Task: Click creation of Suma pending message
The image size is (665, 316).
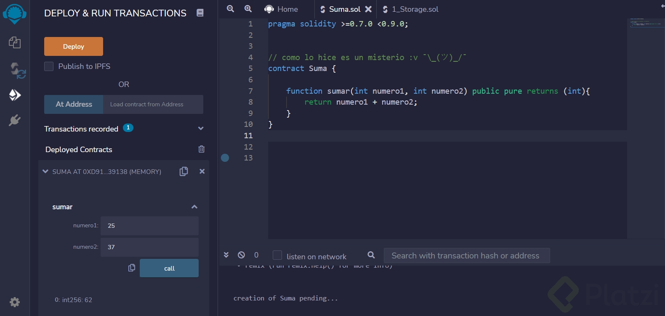Action: [286, 298]
